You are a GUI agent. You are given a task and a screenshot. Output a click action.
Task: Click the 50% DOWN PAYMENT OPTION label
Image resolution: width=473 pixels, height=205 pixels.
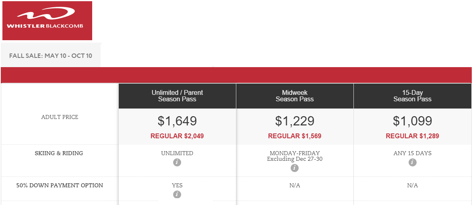click(60, 185)
